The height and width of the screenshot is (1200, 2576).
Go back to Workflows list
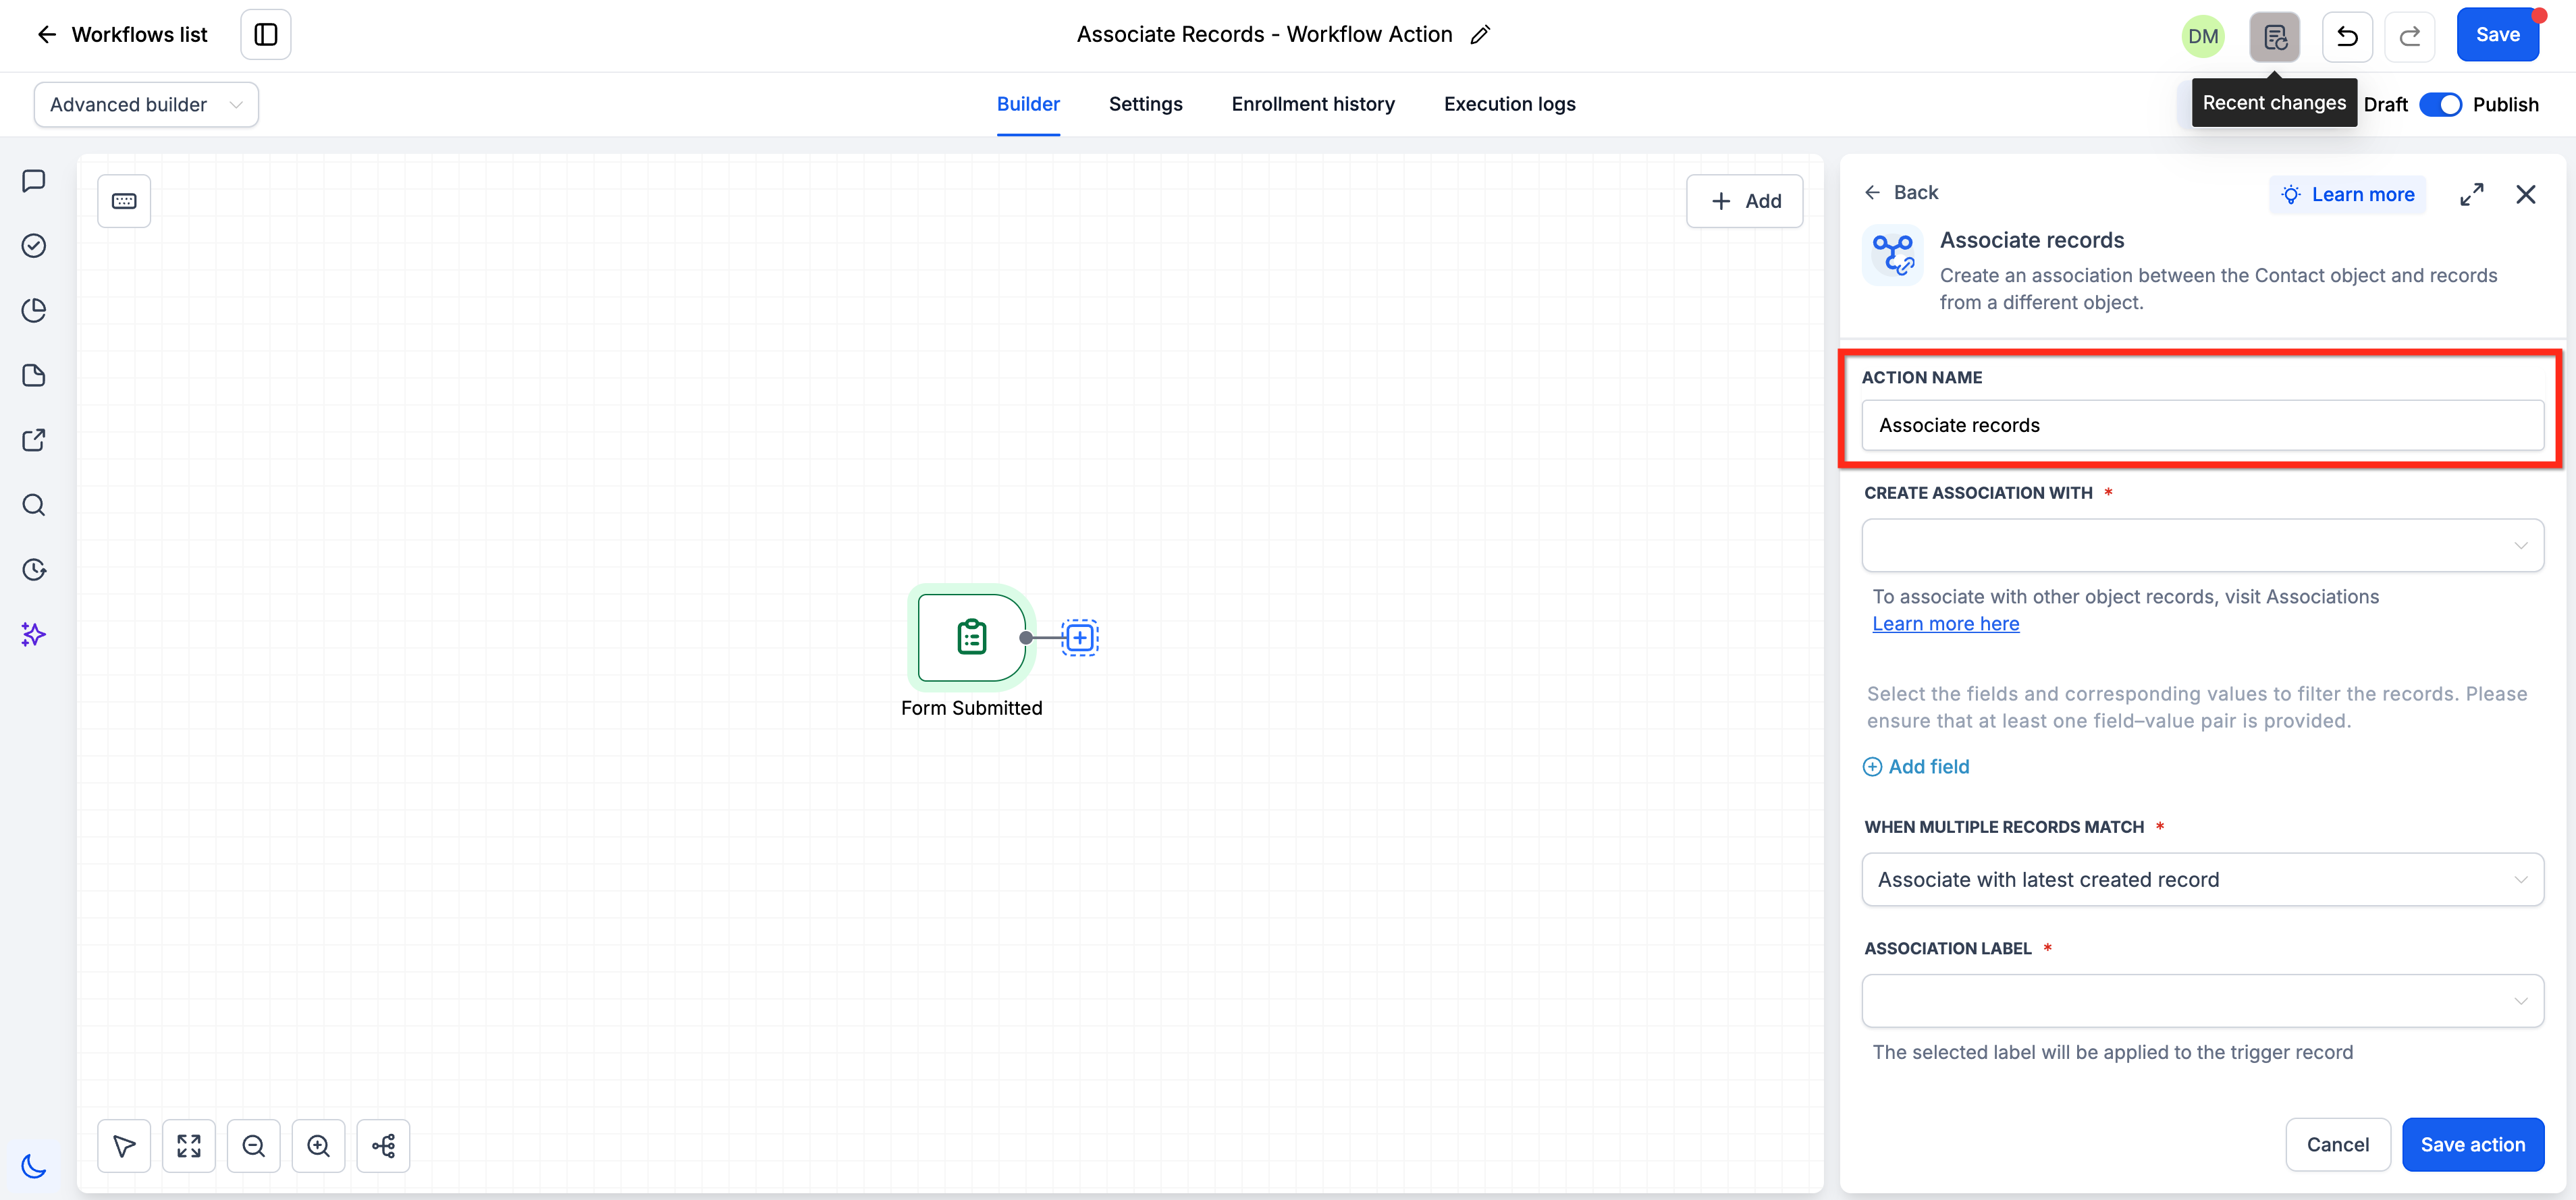pos(122,35)
